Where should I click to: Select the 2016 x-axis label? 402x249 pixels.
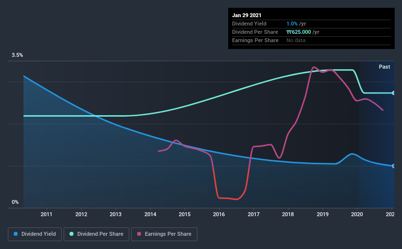(219, 214)
